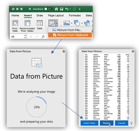Open the Draw ribbon tab

40,15
